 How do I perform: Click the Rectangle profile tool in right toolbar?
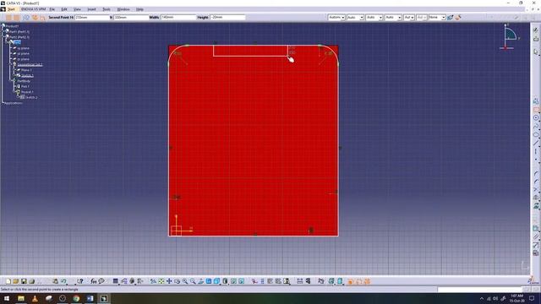coord(536,110)
